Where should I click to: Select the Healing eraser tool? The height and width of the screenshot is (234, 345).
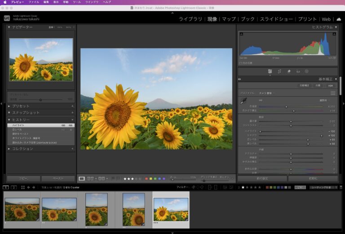tap(289, 71)
